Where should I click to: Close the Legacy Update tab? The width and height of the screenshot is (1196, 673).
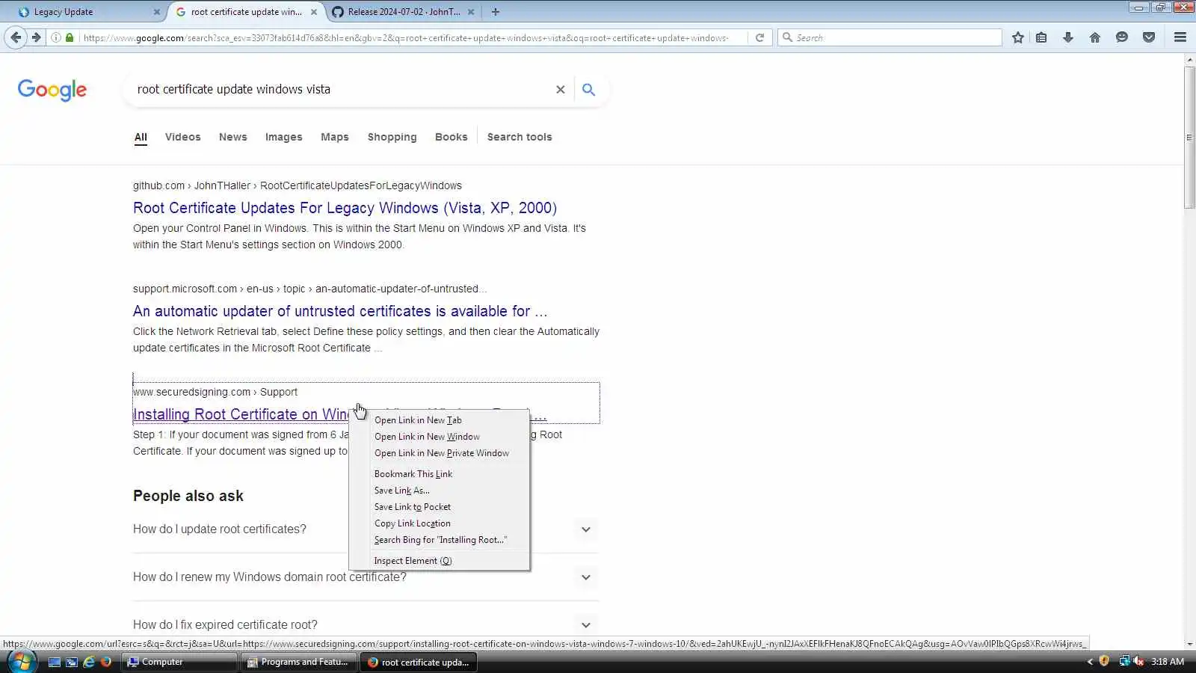point(156,12)
